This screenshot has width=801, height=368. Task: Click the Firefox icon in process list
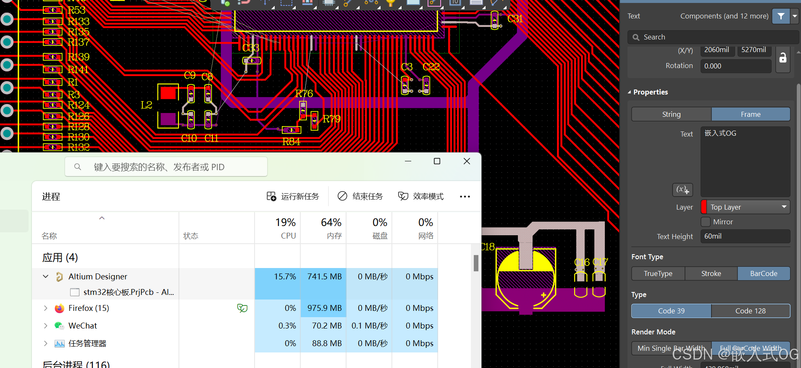tap(60, 308)
